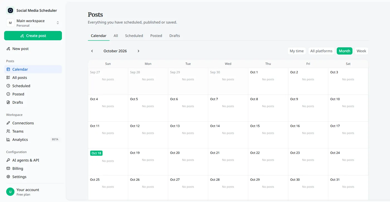Click the Teams people icon
390x202 pixels.
coord(8,131)
